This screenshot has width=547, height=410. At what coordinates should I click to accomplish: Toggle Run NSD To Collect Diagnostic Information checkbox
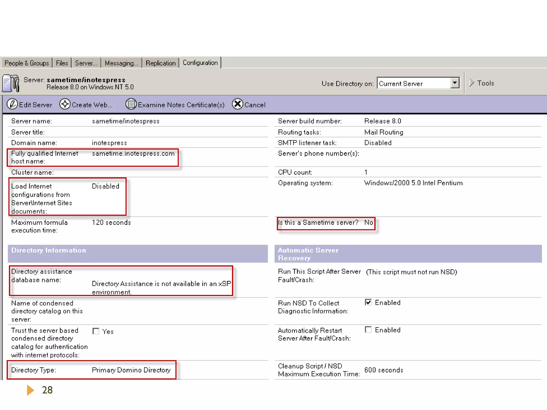(x=368, y=302)
